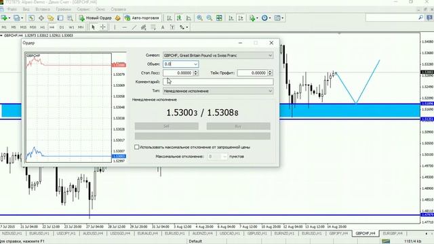The width and height of the screenshot is (434, 244).
Task: Switch to the EURGBP,H4 chart tab
Action: [x=392, y=233]
